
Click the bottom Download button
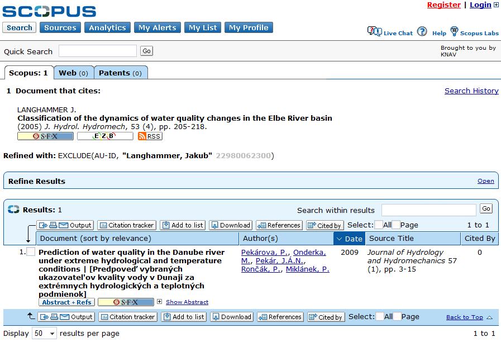(232, 317)
